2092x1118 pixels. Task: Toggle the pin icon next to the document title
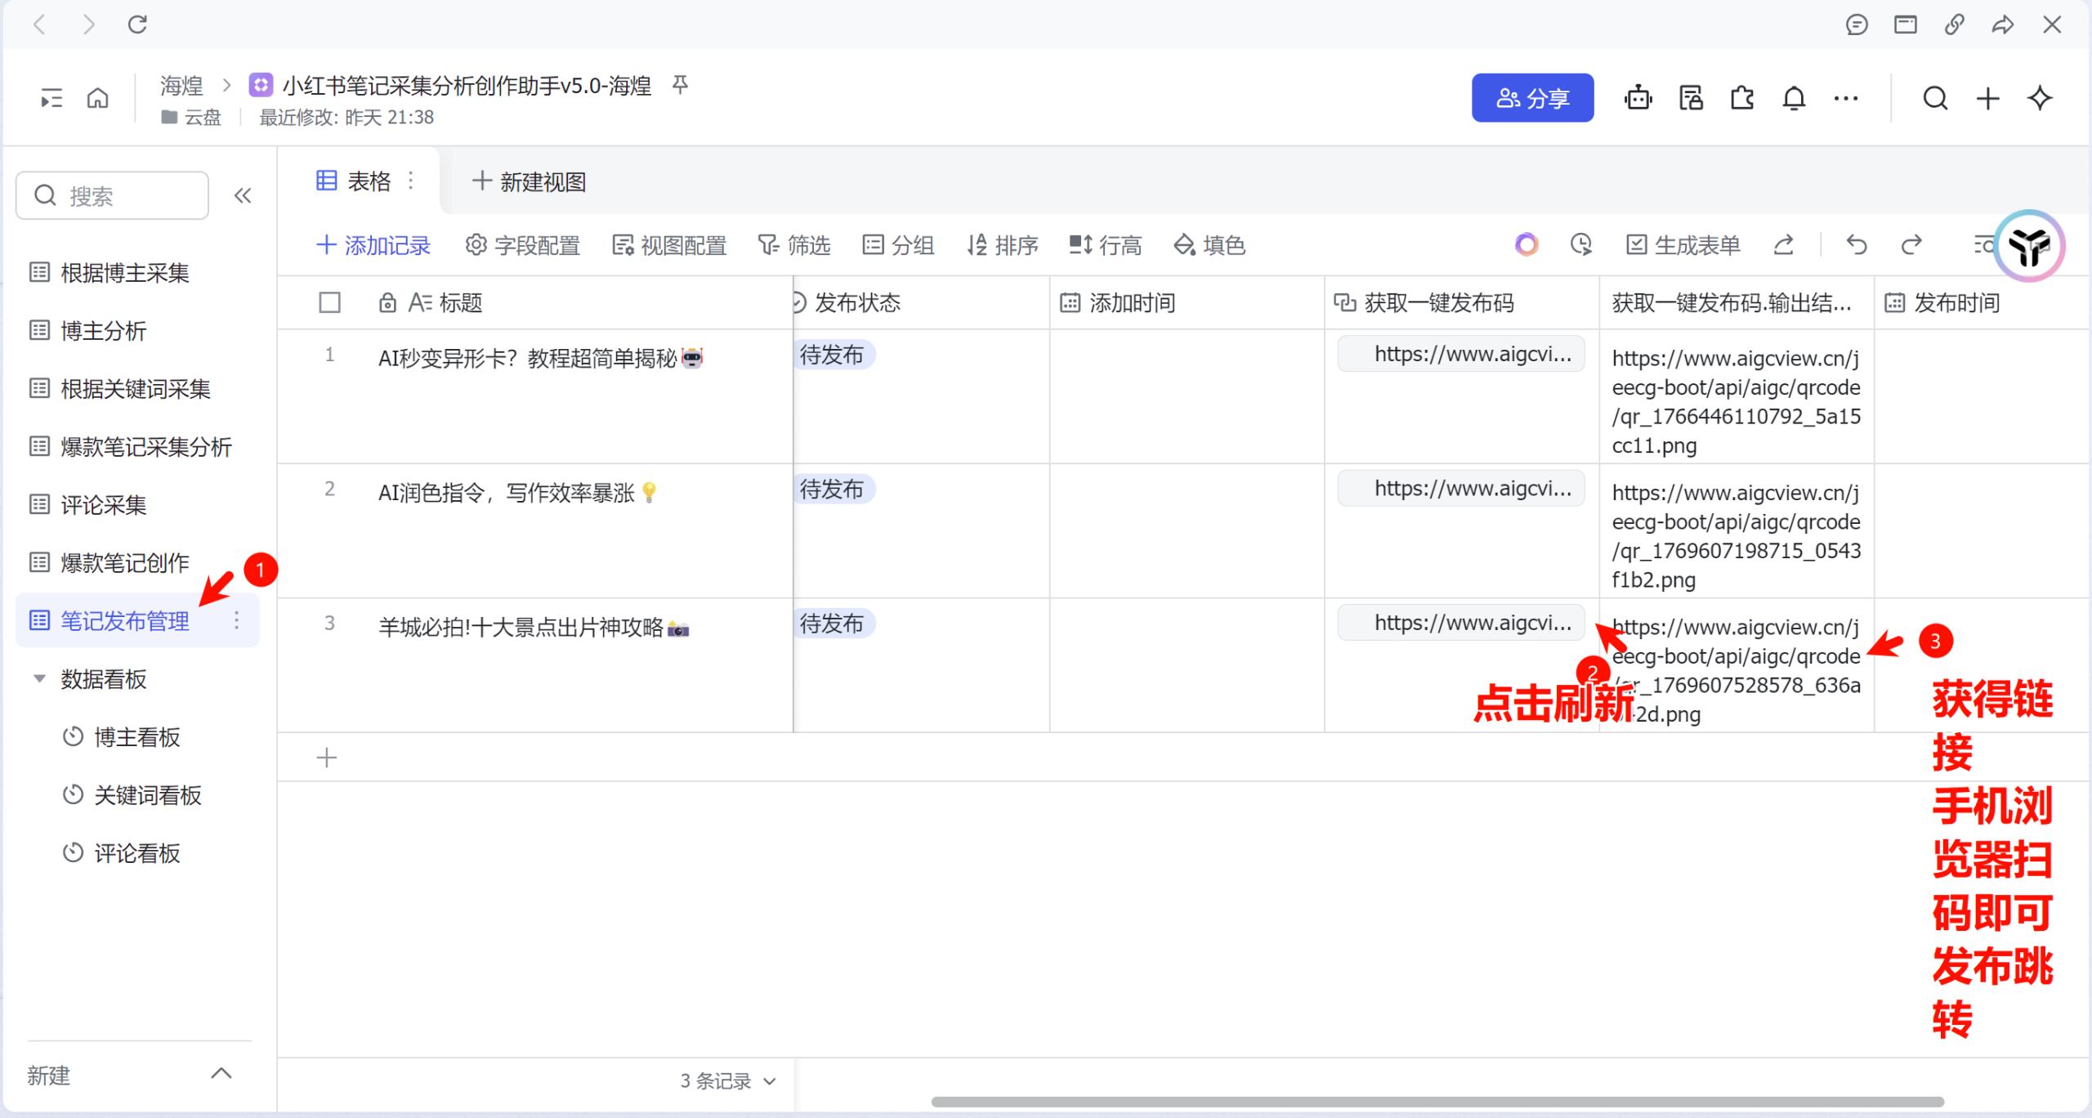[x=681, y=84]
